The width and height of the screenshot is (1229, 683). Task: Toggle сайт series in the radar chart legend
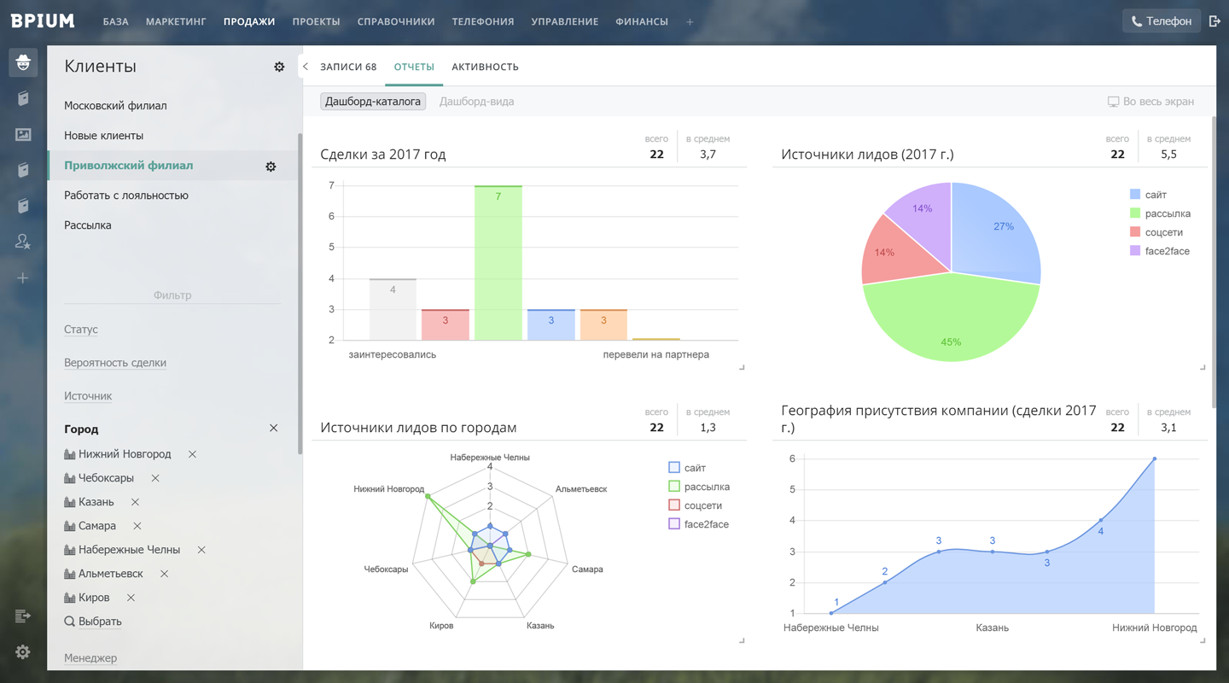(x=686, y=468)
